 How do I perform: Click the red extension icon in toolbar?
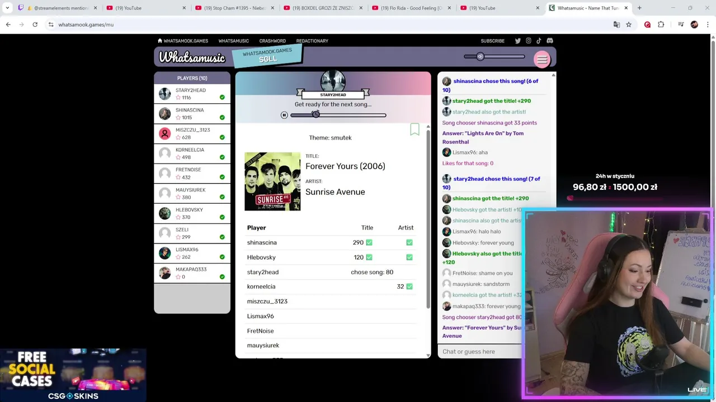pos(648,25)
